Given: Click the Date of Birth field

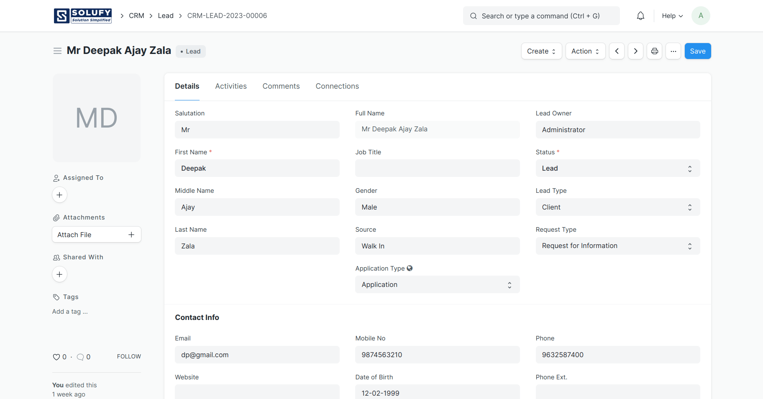Looking at the screenshot, I should tap(437, 392).
